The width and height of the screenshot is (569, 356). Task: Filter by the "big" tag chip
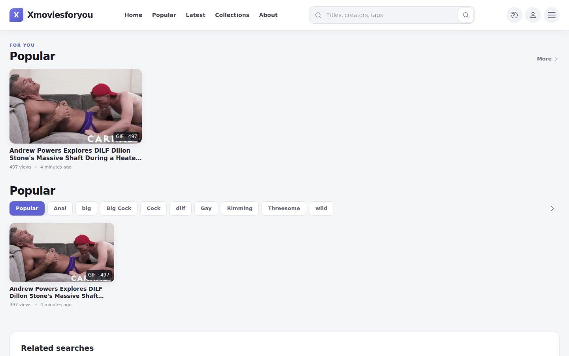[86, 208]
